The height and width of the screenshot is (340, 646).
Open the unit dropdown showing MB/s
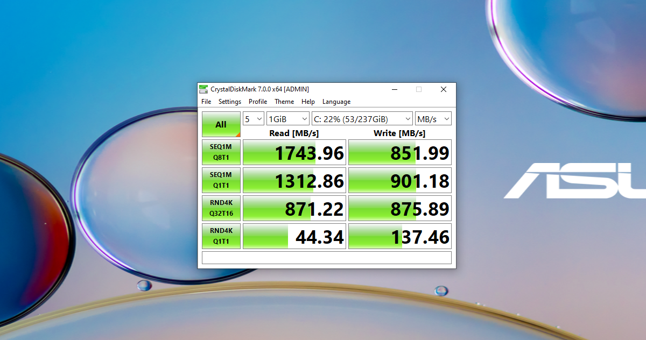(433, 119)
